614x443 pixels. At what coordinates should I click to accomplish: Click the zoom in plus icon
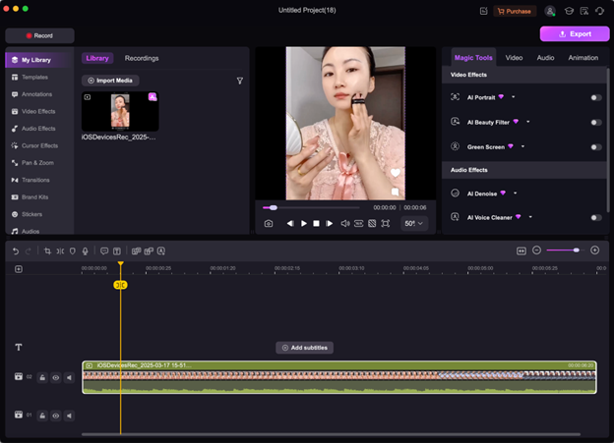point(594,250)
